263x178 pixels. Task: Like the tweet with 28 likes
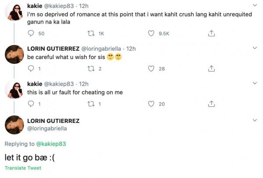tap(152, 68)
